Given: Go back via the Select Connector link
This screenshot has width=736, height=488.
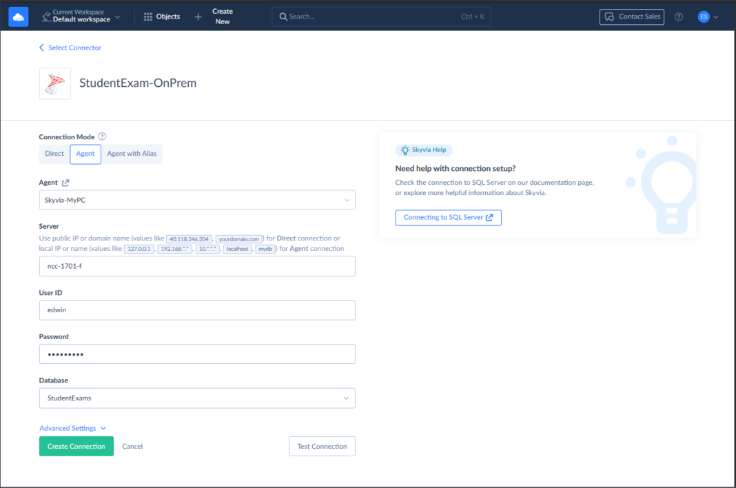Looking at the screenshot, I should 70,48.
